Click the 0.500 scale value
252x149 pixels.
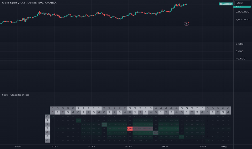coord(240,44)
